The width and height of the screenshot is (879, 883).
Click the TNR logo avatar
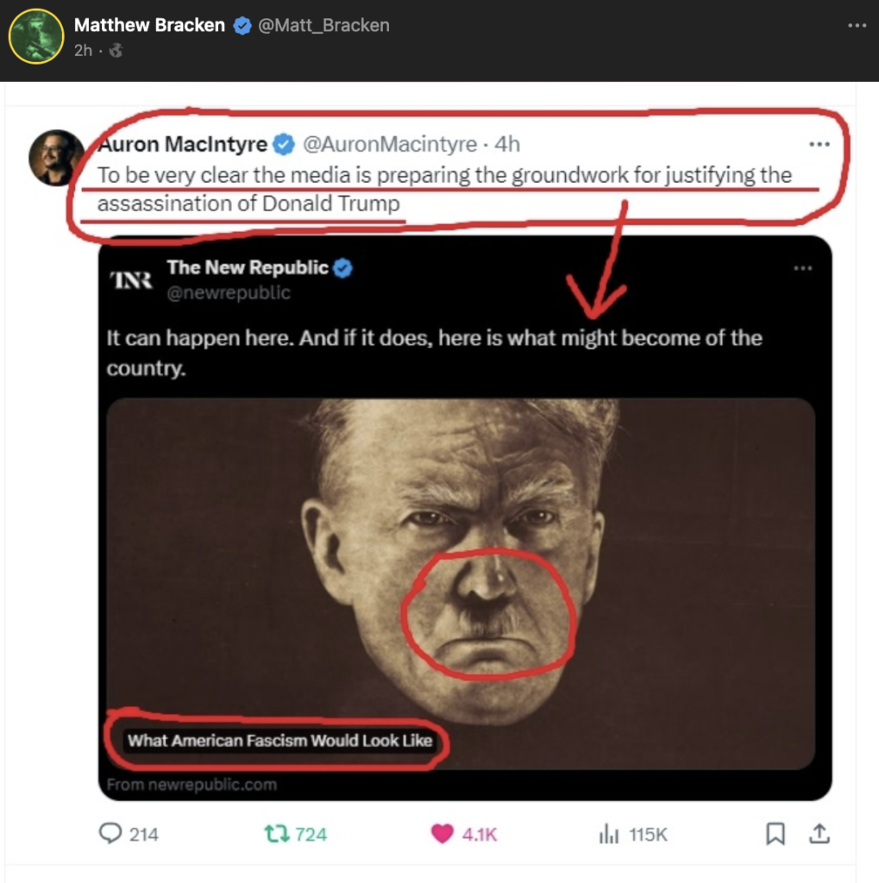pos(131,279)
